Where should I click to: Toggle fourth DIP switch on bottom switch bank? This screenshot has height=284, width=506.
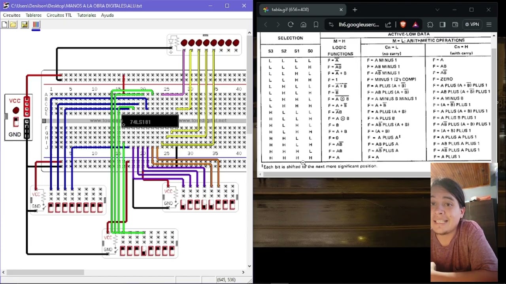point(143,250)
